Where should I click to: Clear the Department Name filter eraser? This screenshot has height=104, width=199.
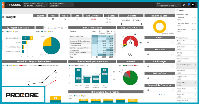[195, 59]
